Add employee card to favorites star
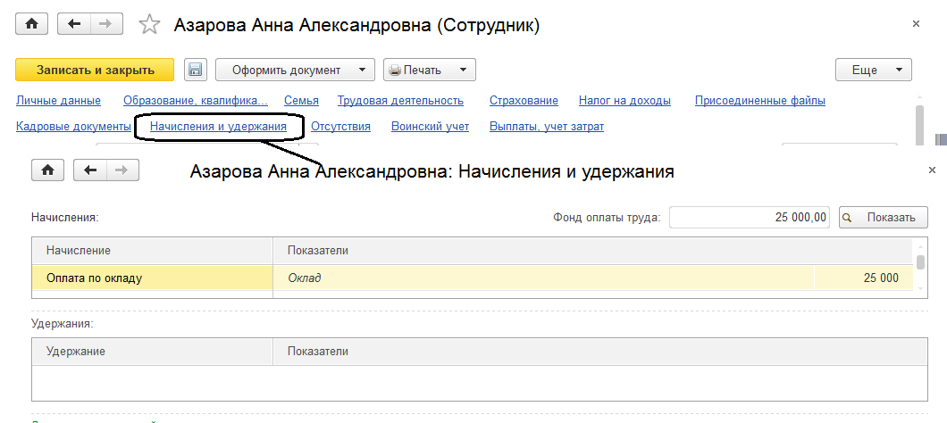The height and width of the screenshot is (423, 947). (x=149, y=25)
